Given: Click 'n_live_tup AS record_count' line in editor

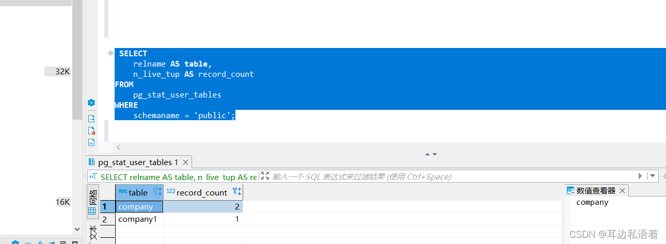Looking at the screenshot, I should tap(194, 74).
